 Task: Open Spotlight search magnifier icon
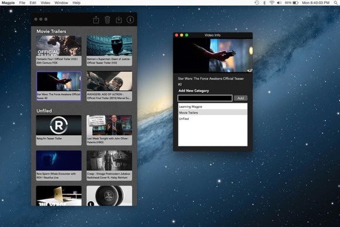click(336, 2)
